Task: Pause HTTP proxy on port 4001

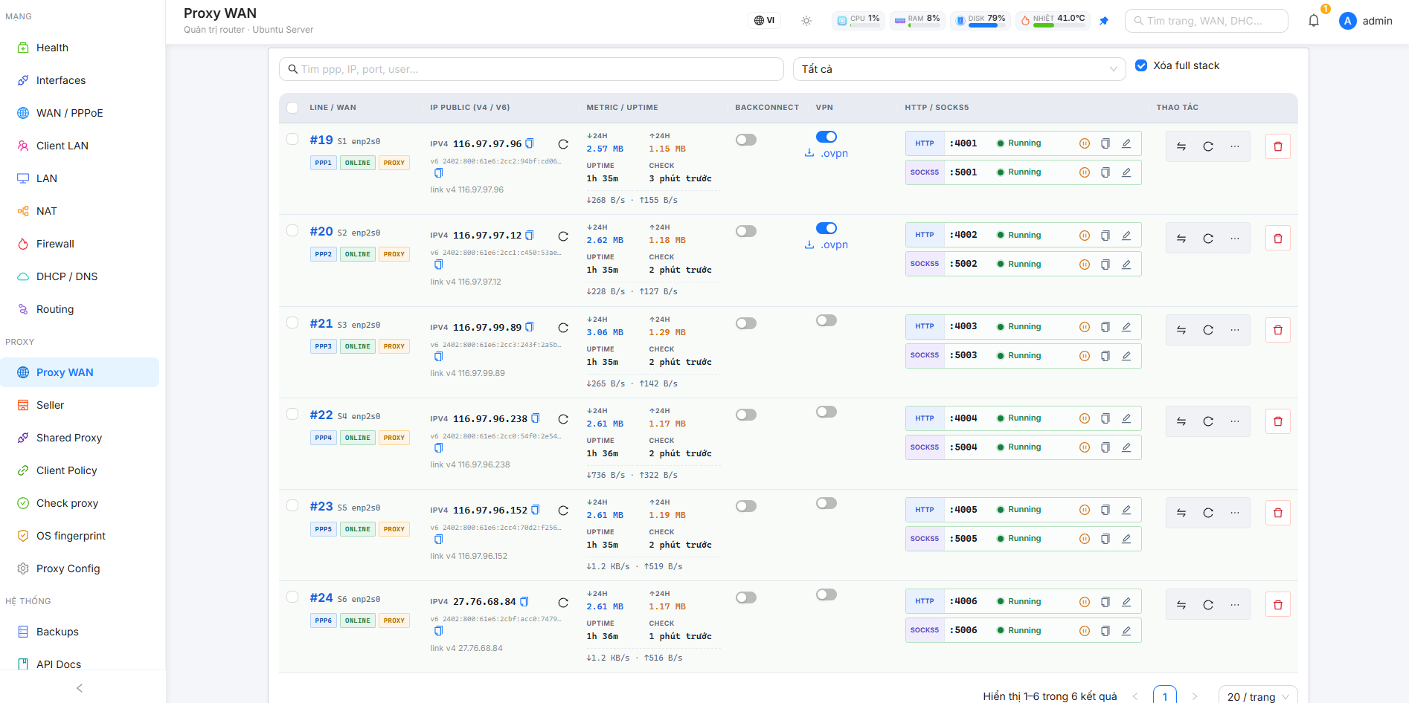Action: click(x=1085, y=143)
